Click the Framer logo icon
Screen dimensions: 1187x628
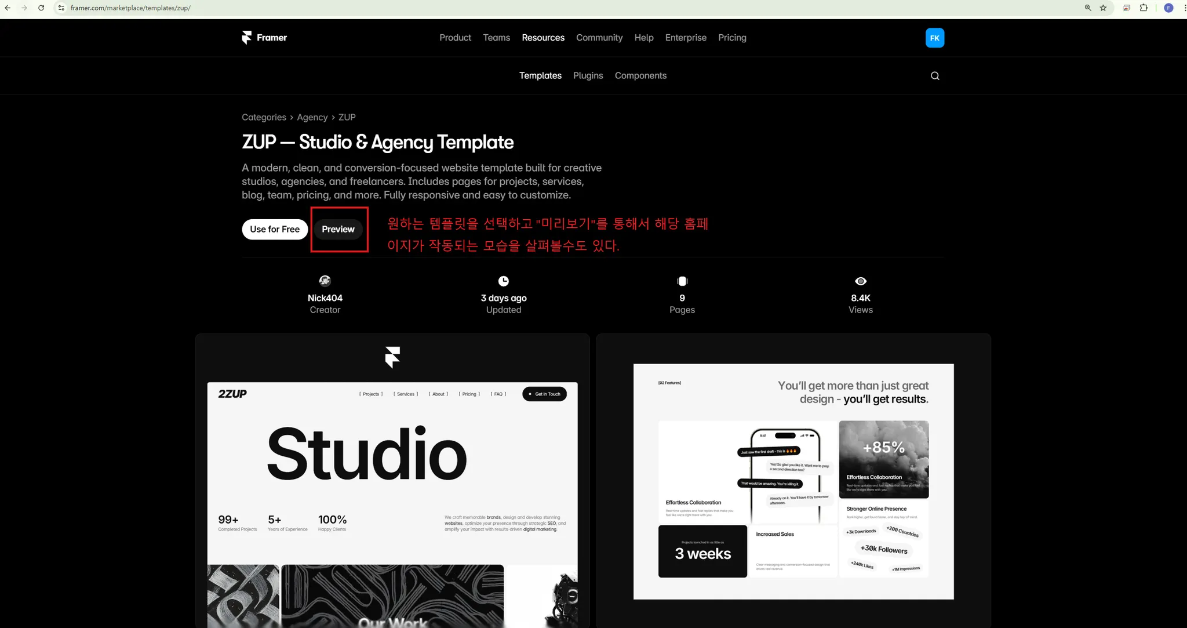point(247,38)
